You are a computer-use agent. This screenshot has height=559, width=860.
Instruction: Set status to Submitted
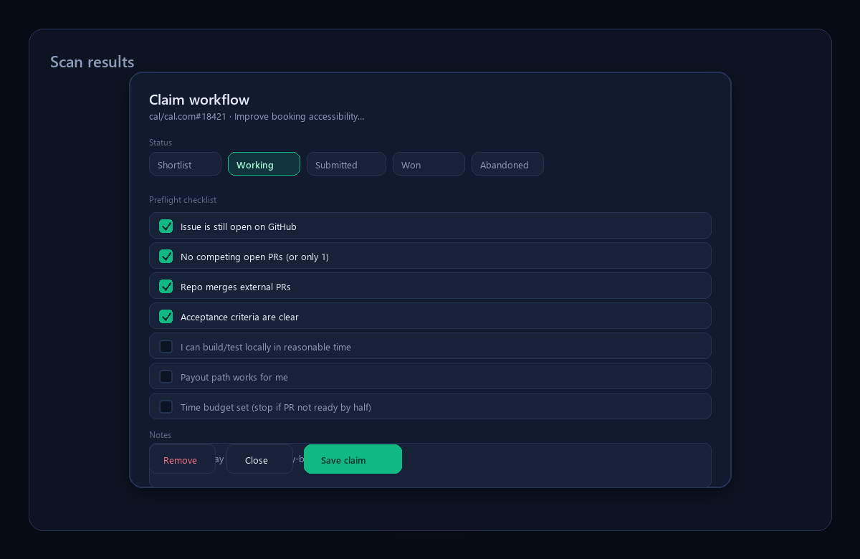tap(346, 164)
